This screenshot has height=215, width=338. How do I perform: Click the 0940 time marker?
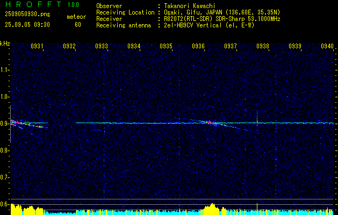point(327,46)
